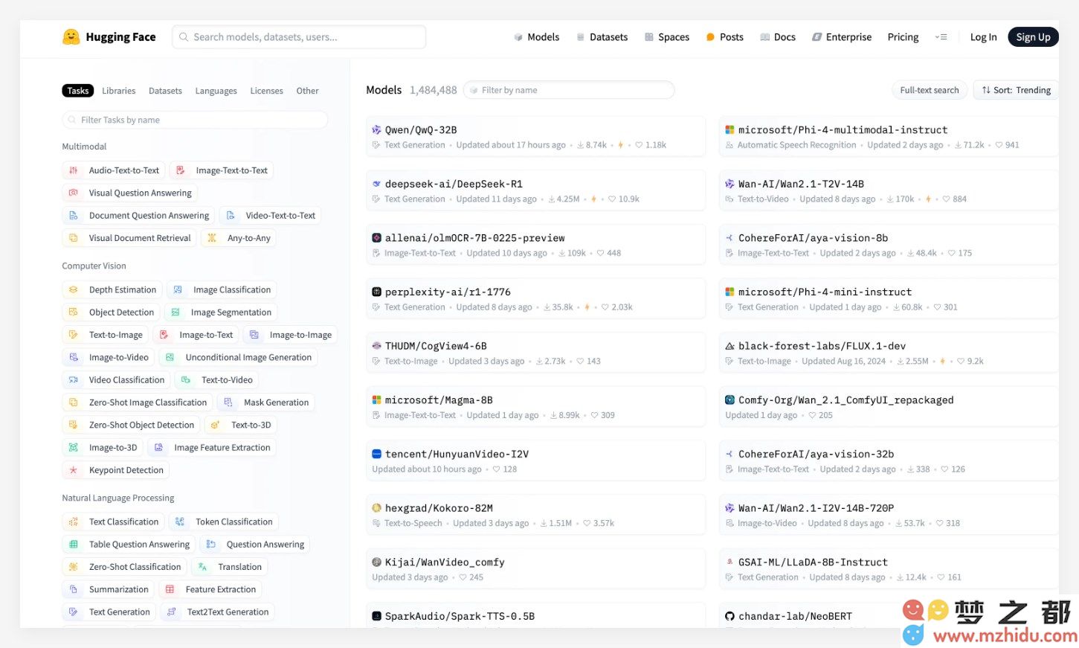Select the Question Answering task tag
Screen dimensions: 1079x648
[x=255, y=545]
